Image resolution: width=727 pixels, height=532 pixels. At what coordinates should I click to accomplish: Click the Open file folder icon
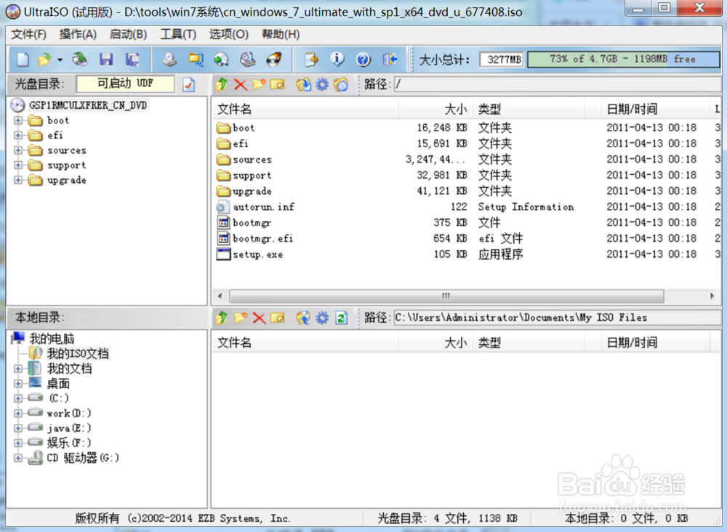[44, 60]
